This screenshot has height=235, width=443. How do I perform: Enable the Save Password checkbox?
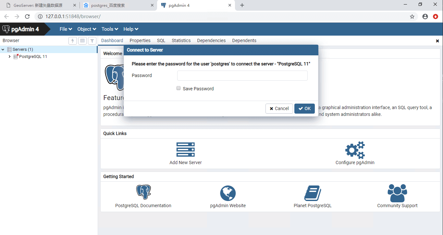click(x=178, y=88)
